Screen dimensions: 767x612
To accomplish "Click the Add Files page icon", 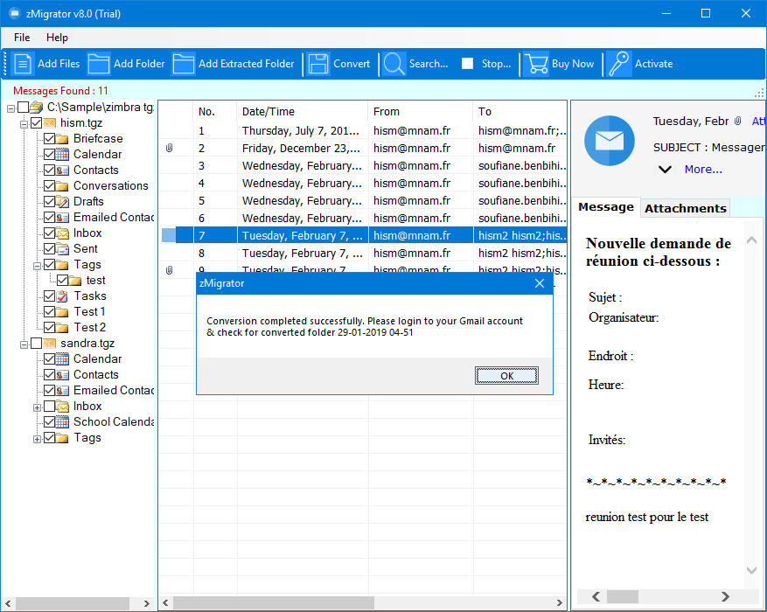I will [x=23, y=64].
